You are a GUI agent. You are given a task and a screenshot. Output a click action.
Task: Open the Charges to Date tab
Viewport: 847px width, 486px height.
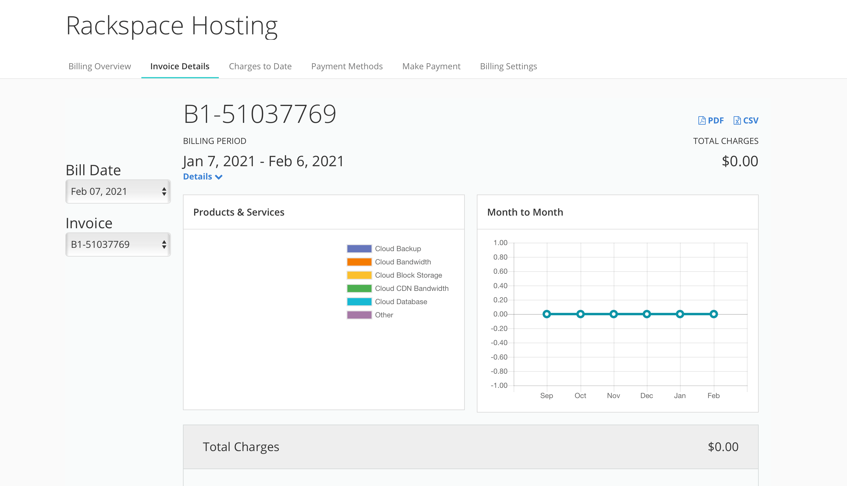point(260,66)
